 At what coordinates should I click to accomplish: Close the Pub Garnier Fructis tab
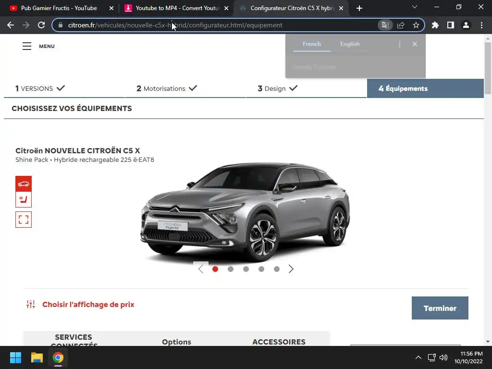point(111,8)
